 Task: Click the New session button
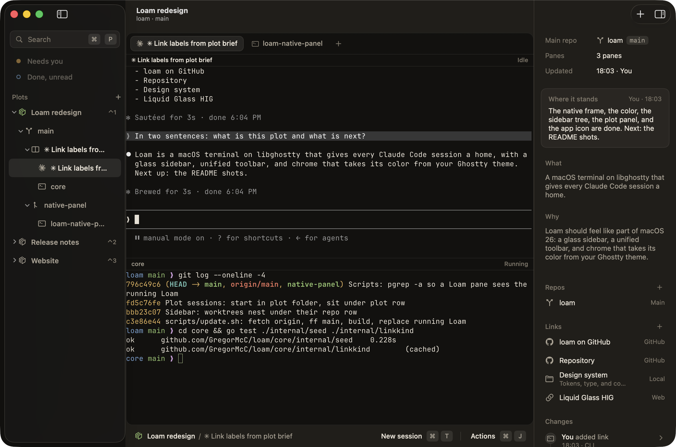coord(416,436)
